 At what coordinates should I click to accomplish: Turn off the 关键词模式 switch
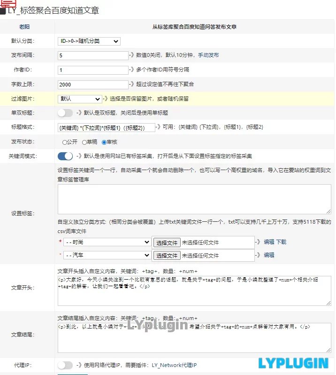(x=65, y=156)
